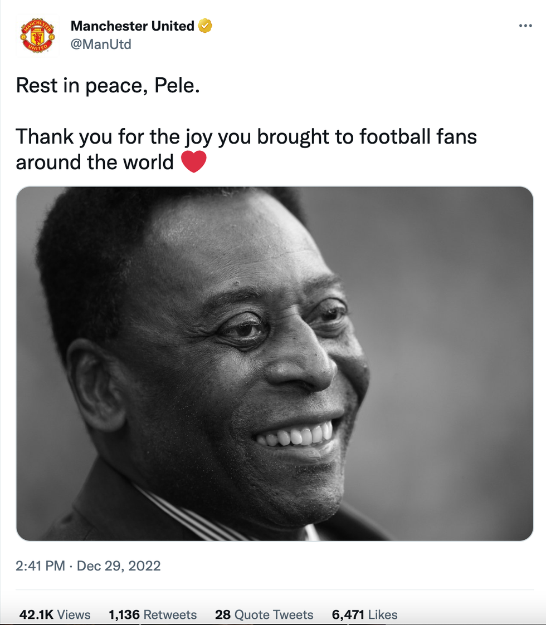
Task: Open the three-dot more options menu
Action: [x=525, y=26]
